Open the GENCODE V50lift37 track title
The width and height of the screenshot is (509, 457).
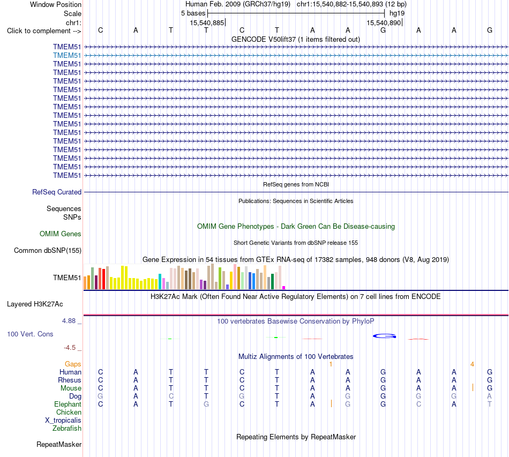click(296, 40)
